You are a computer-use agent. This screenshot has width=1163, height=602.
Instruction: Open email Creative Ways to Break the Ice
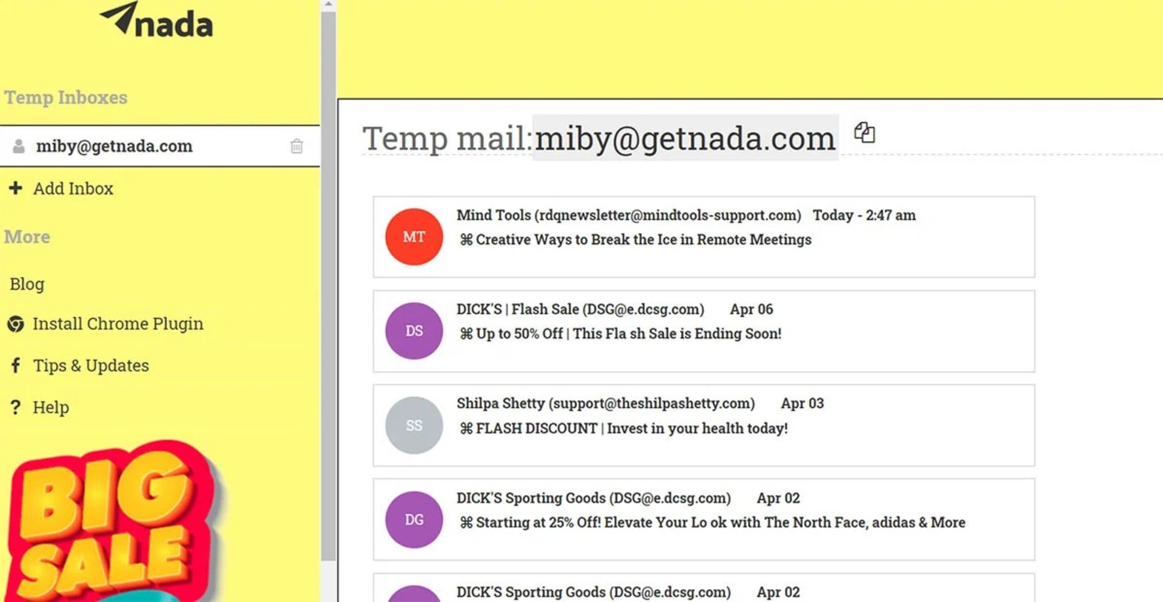coord(704,237)
